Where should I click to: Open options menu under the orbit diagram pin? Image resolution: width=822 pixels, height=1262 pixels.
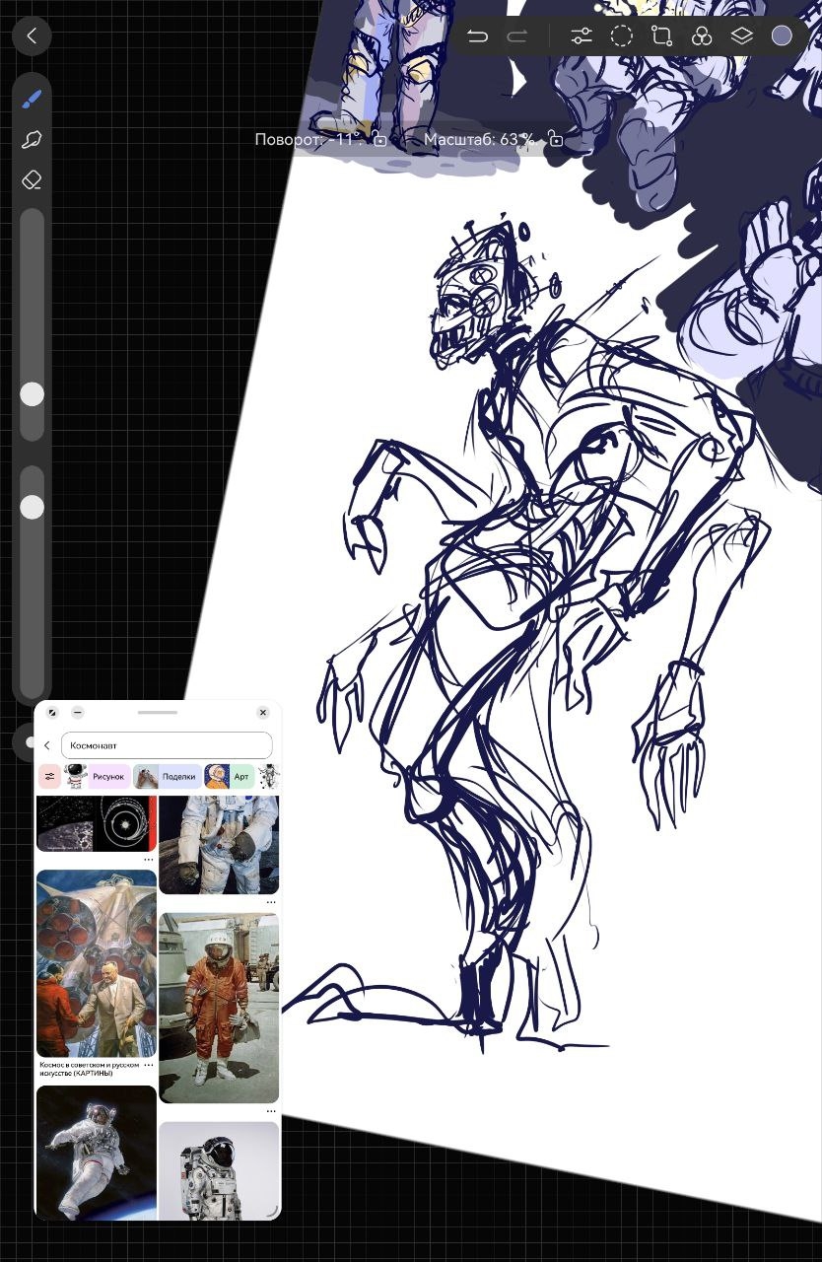(x=148, y=860)
